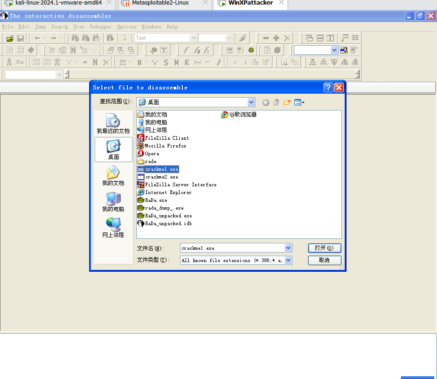The height and width of the screenshot is (379, 437).
Task: Open 我的文档 place in dialog sidebar
Action: click(113, 176)
